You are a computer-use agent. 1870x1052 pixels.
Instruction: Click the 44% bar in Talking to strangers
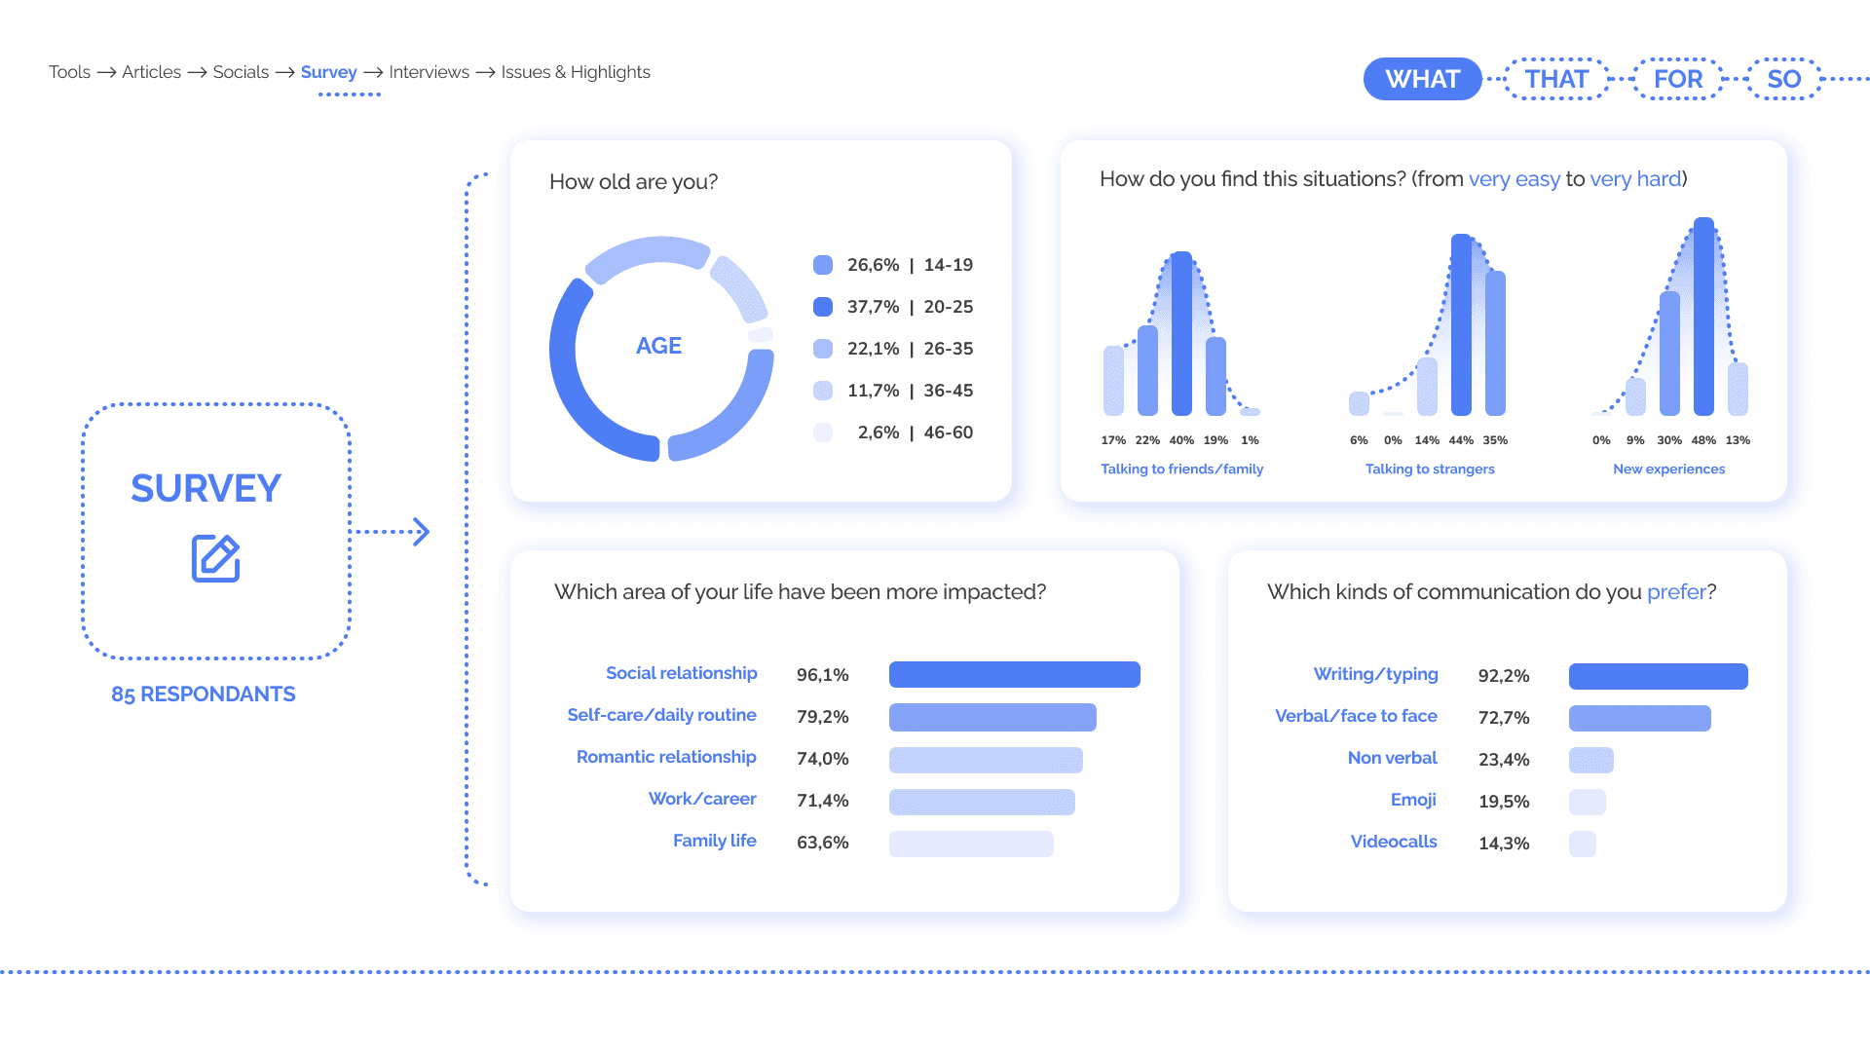coord(1461,324)
